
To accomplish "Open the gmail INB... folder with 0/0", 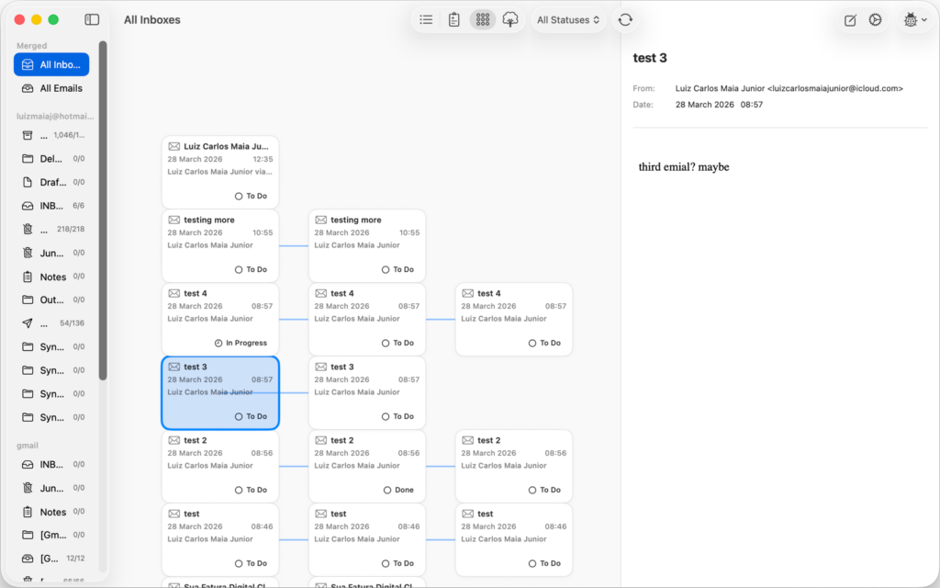I will 51,464.
